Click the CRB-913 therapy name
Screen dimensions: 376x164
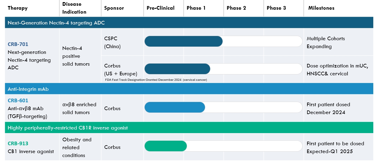tap(18, 143)
